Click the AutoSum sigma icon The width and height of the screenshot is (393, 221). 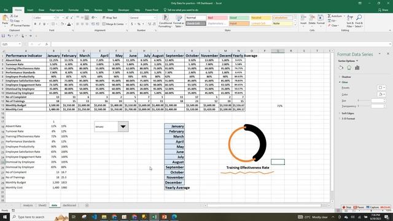point(329,16)
